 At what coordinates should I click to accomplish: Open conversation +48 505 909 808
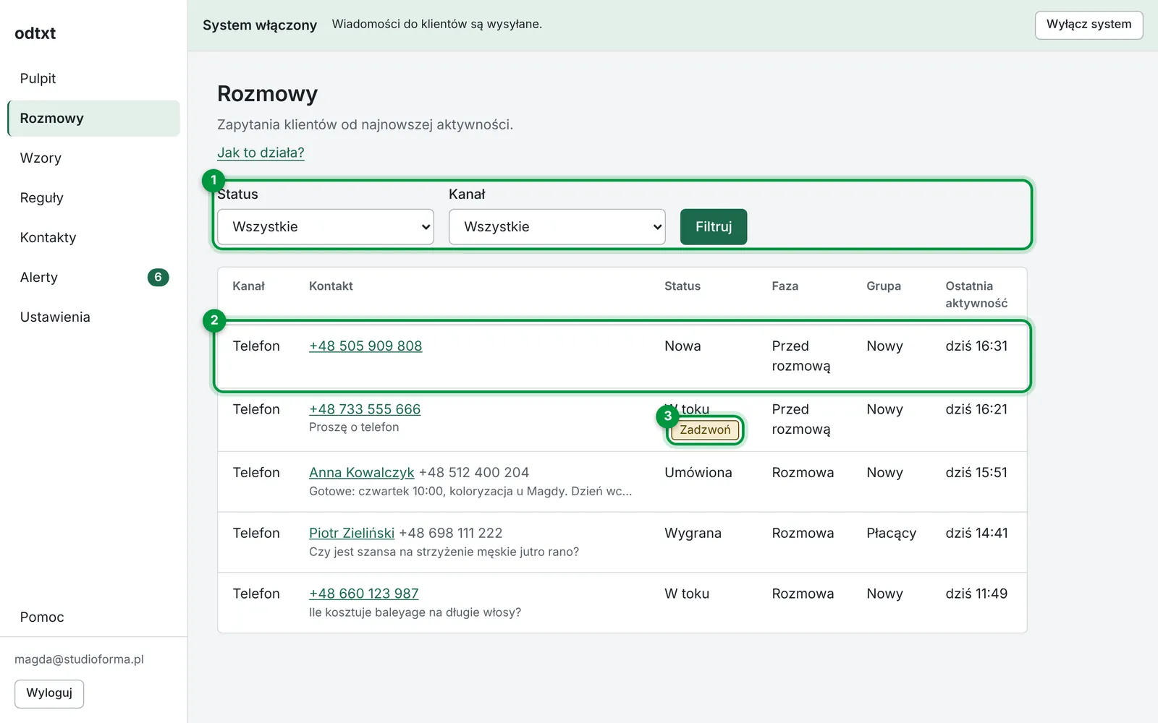[365, 346]
